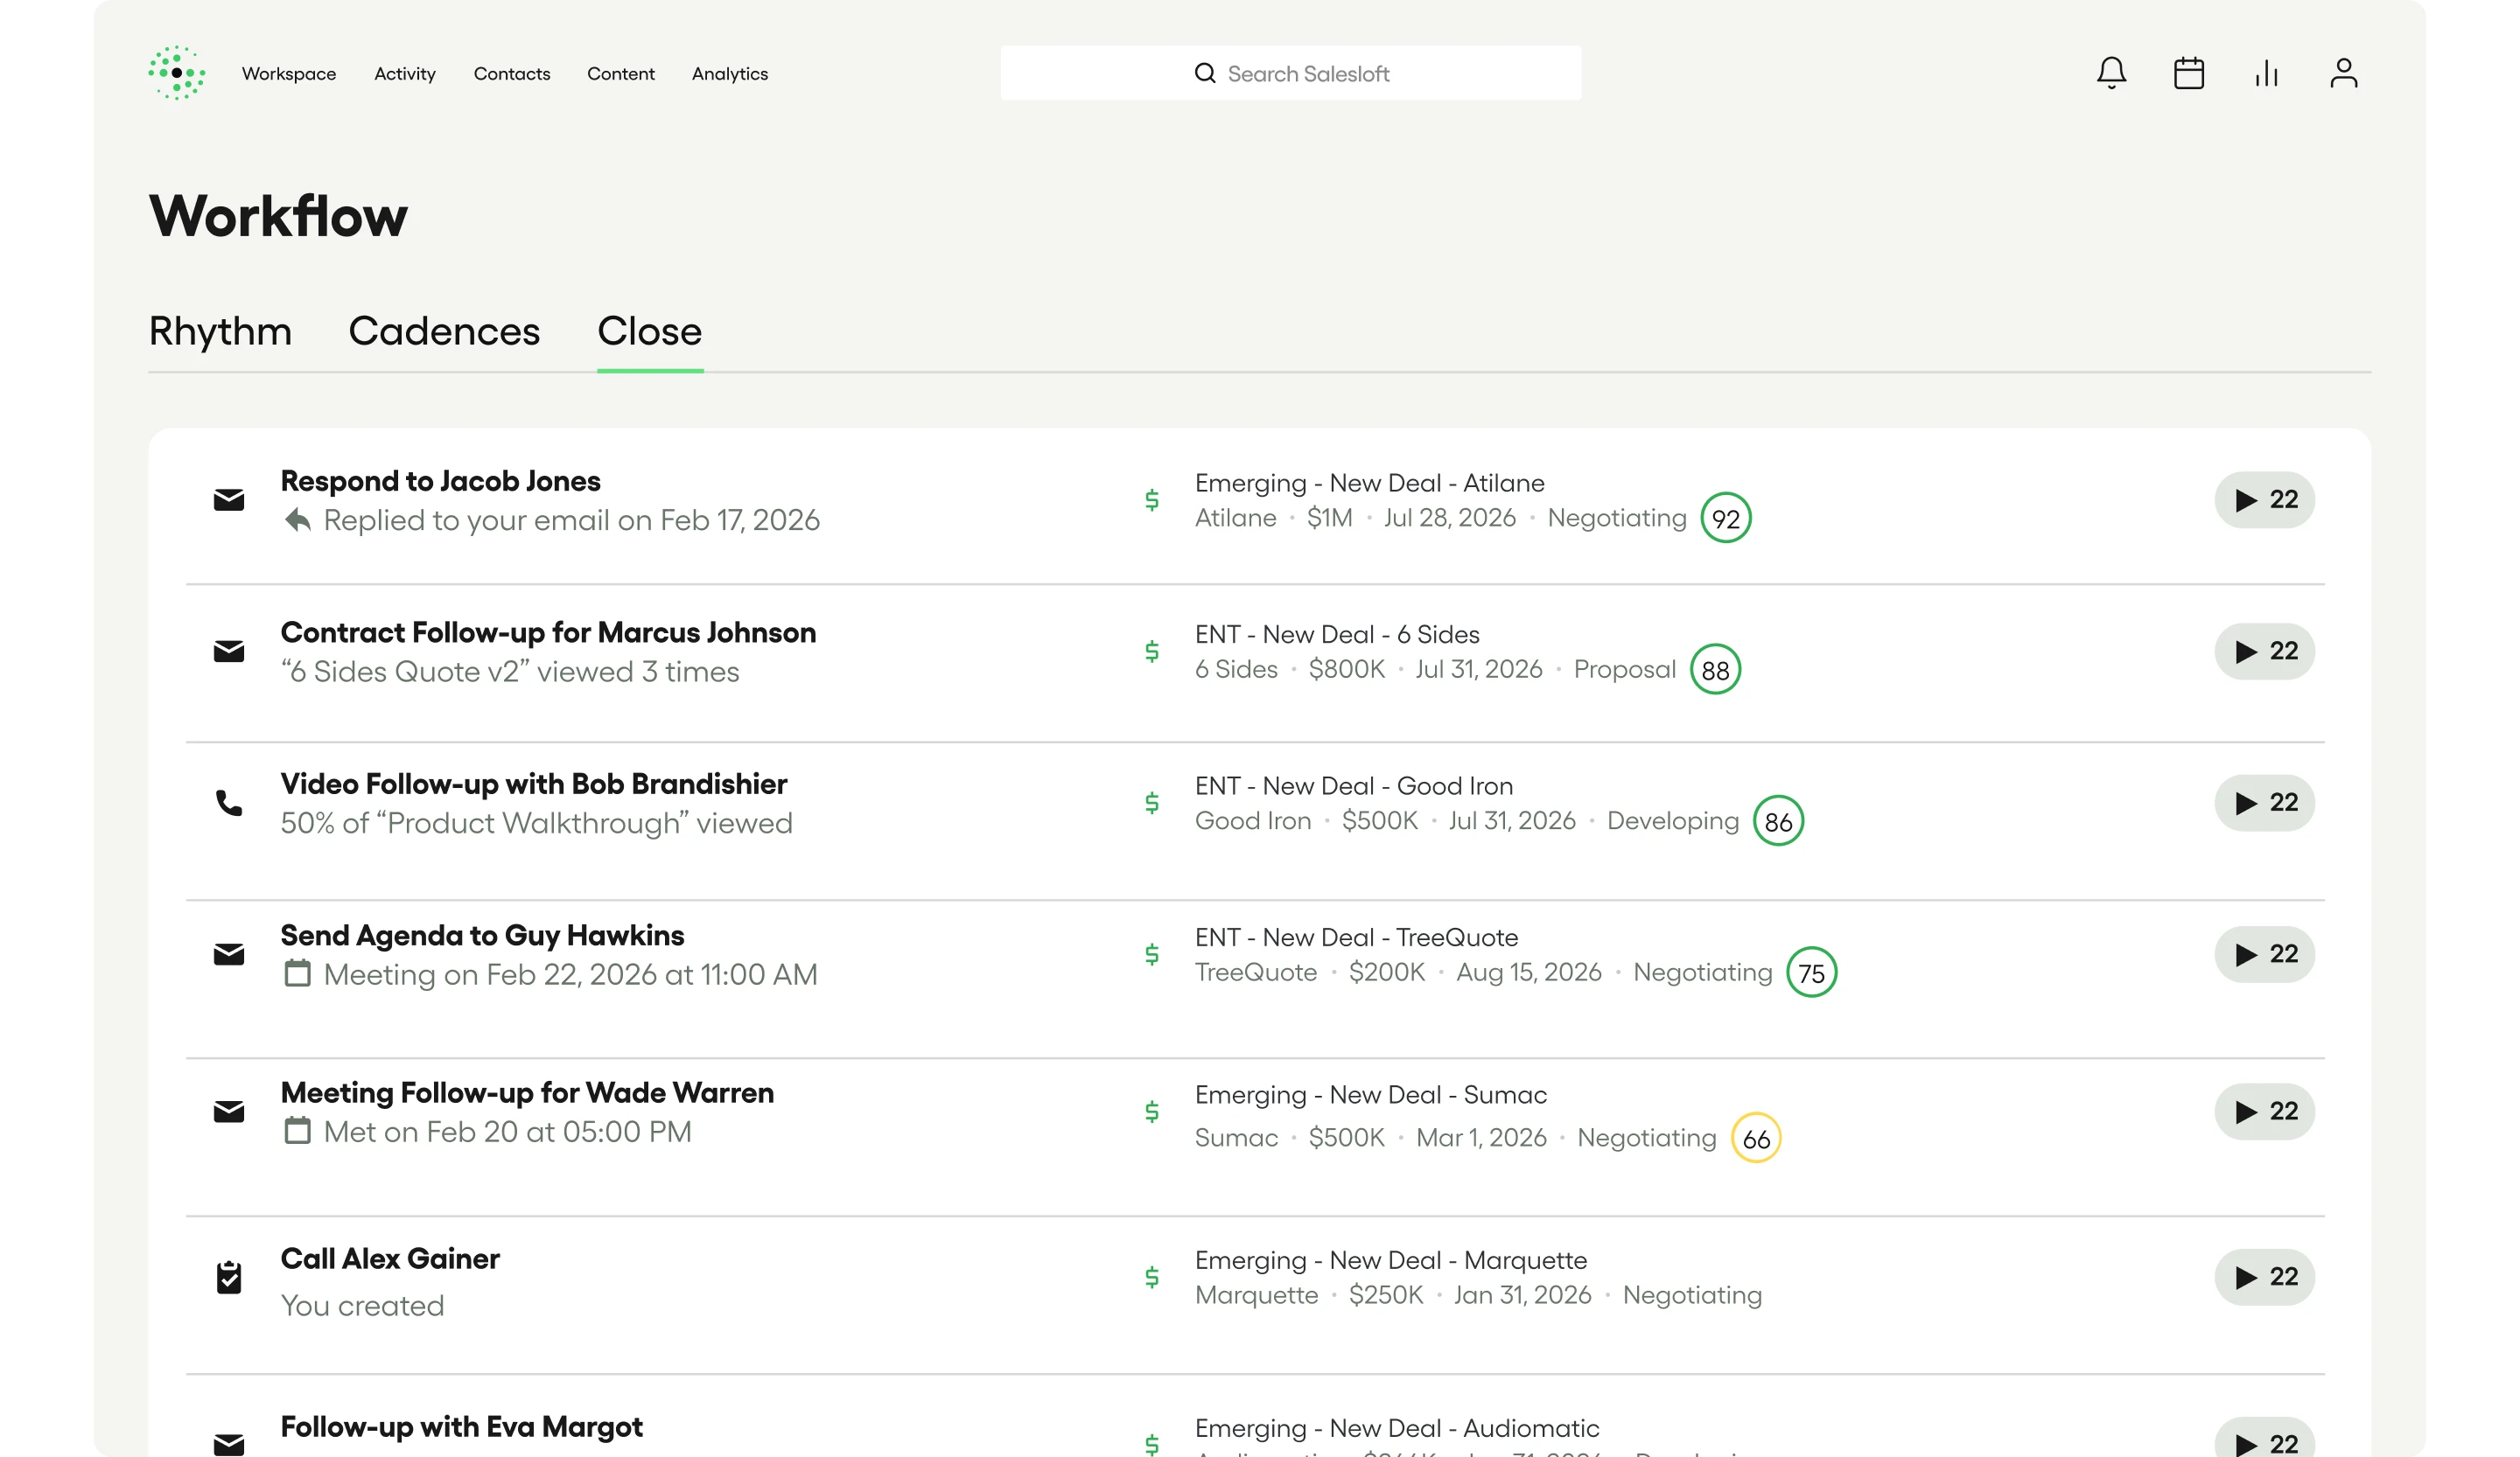This screenshot has height=1457, width=2520.
Task: Open the notifications bell
Action: [x=2111, y=73]
